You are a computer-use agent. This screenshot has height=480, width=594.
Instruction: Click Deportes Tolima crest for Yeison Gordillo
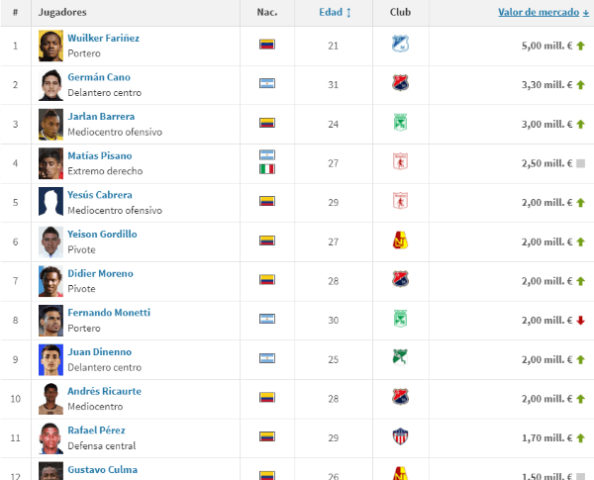[x=400, y=241]
